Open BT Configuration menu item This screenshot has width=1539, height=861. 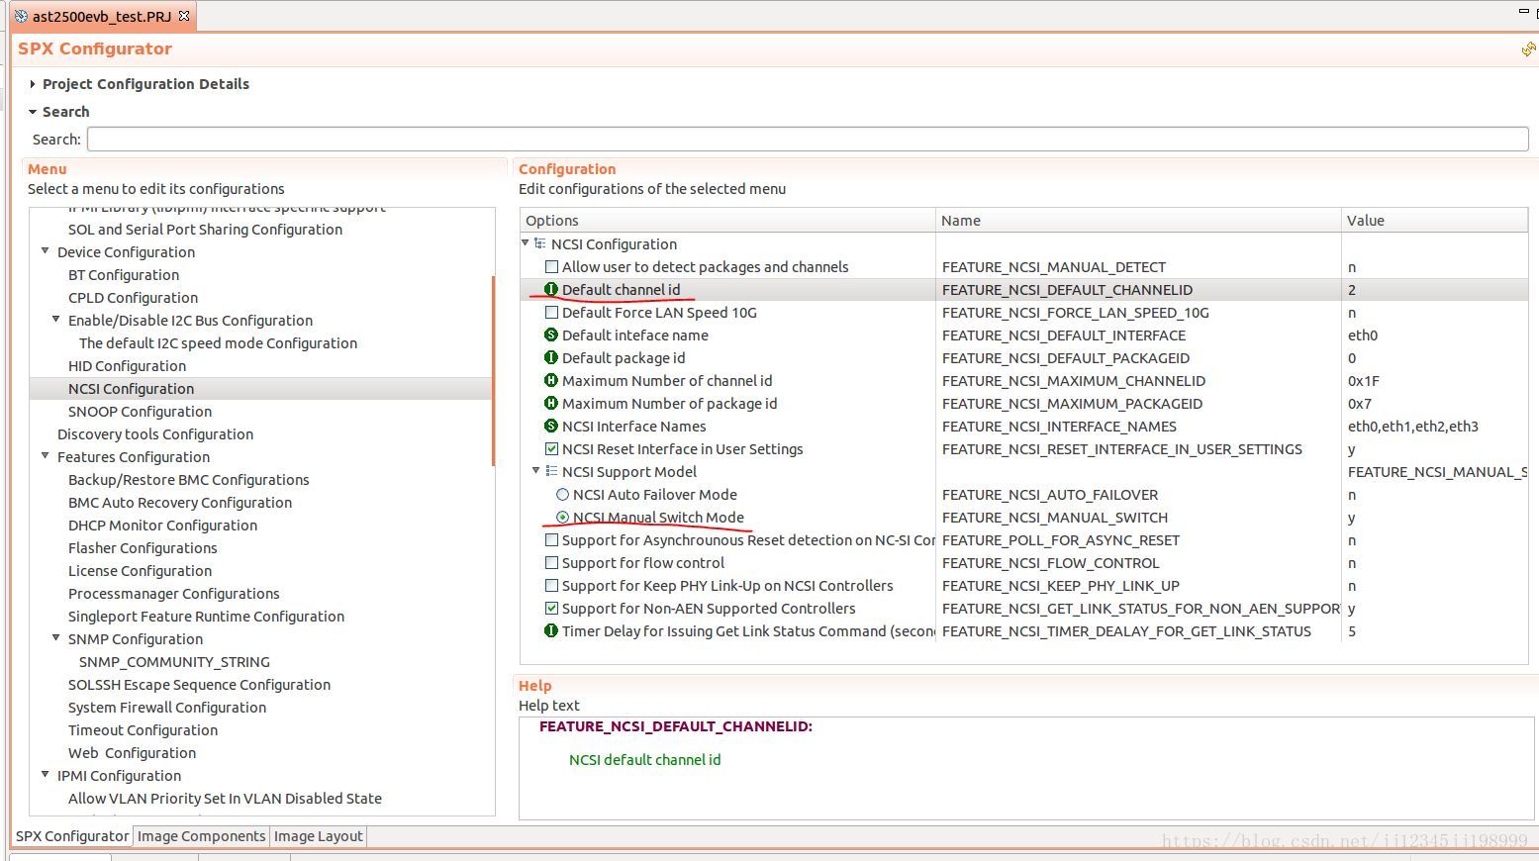coord(124,275)
